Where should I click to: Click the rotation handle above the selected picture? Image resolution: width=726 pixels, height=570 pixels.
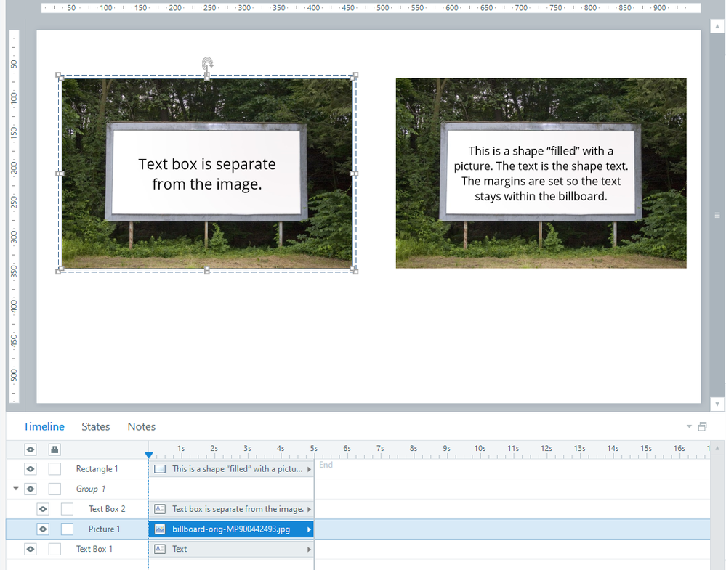(x=207, y=63)
